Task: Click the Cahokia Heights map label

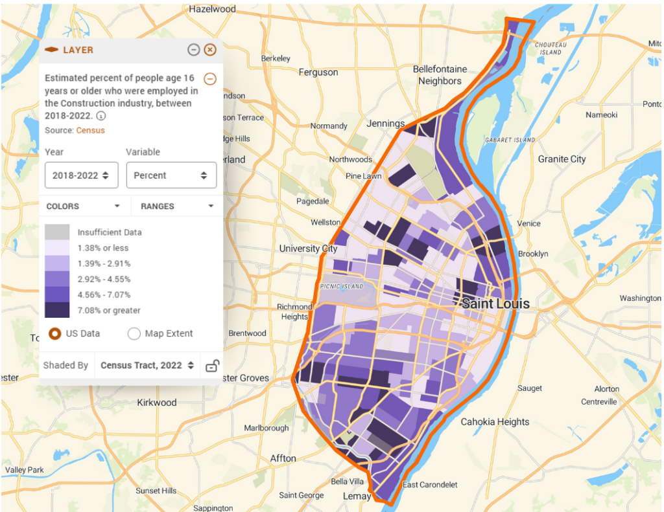Action: click(x=495, y=422)
